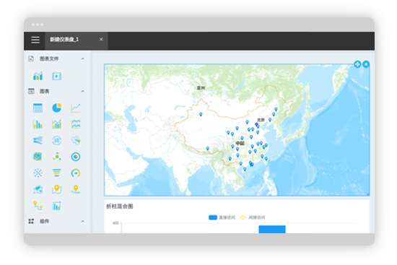Image resolution: width=397 pixels, height=265 pixels.
Task: Select the bar chart icon
Action: click(x=38, y=124)
